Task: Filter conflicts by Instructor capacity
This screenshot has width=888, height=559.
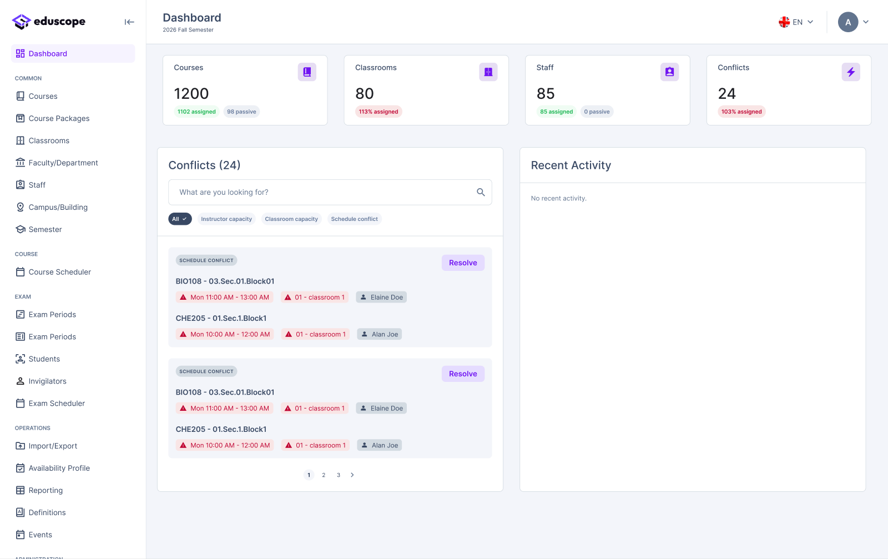Action: point(226,219)
